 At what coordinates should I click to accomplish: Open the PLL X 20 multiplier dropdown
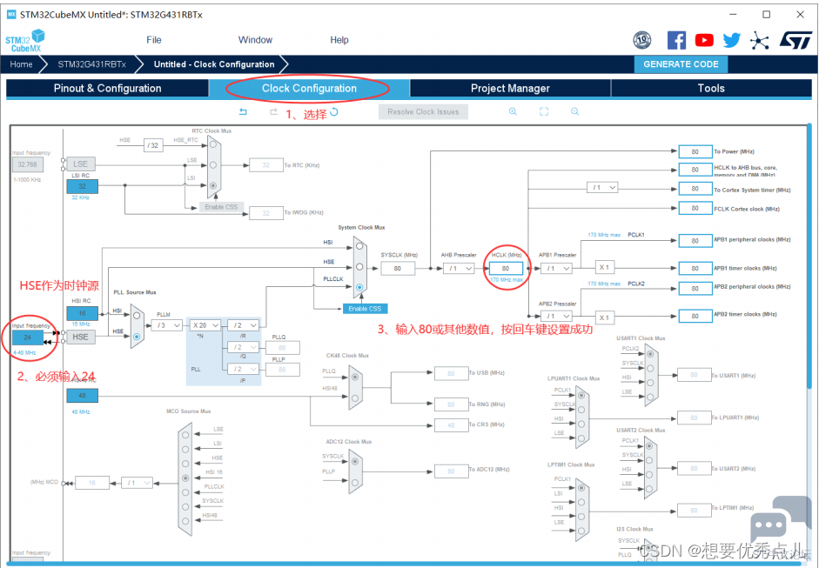tap(205, 325)
